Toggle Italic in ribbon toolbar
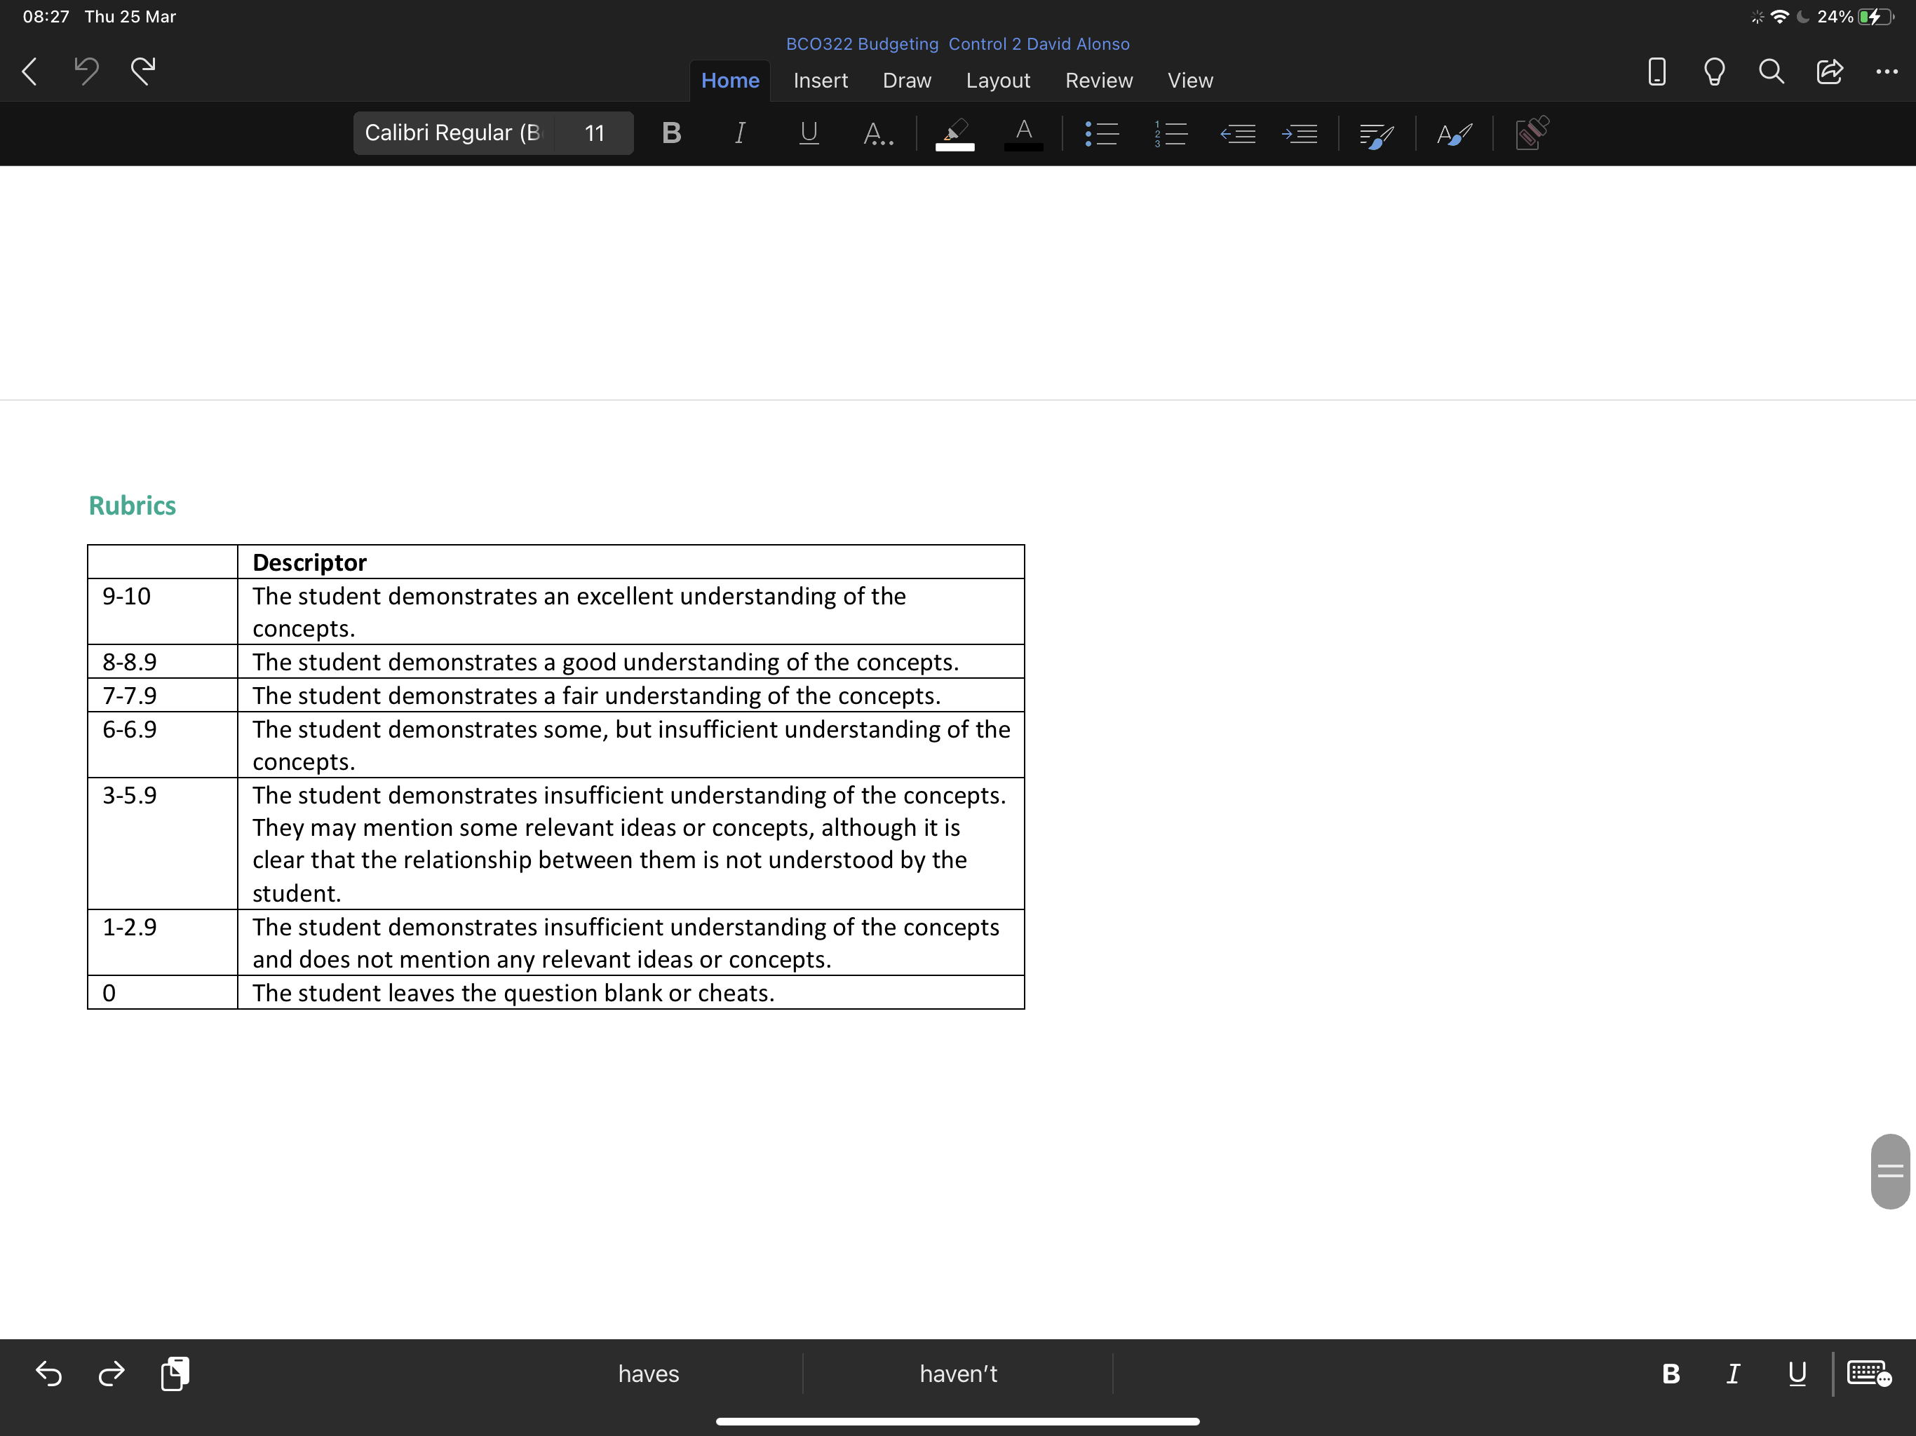 click(x=740, y=133)
